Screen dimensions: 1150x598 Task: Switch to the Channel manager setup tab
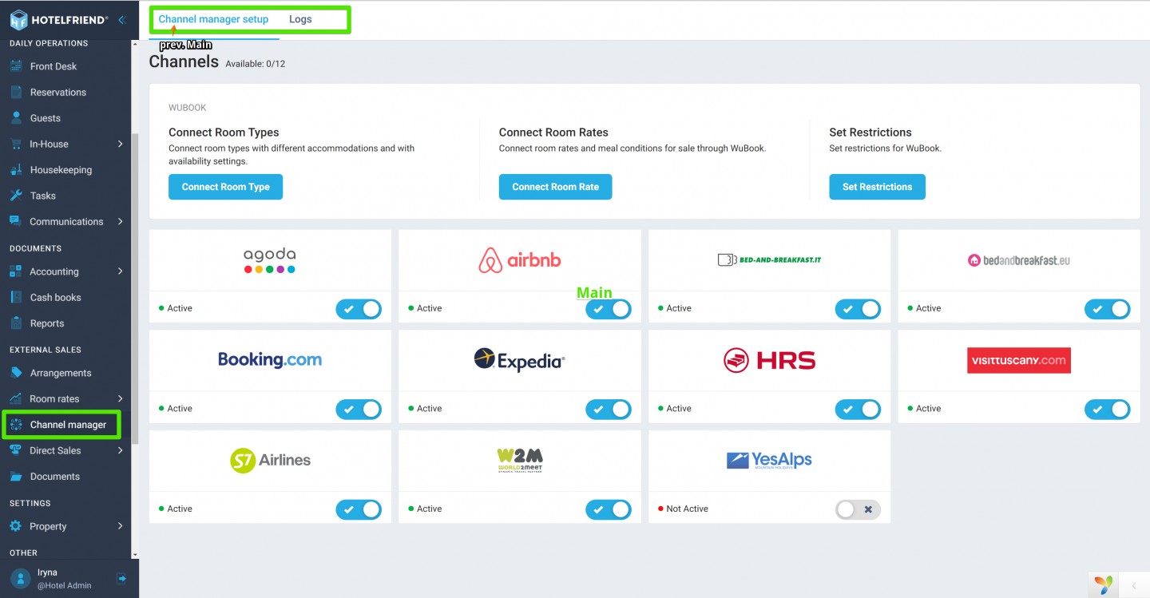pyautogui.click(x=213, y=19)
